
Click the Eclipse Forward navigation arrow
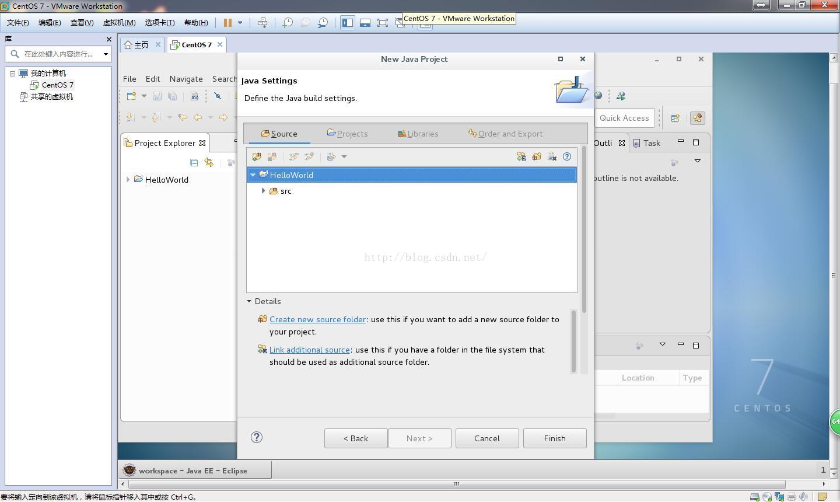223,117
